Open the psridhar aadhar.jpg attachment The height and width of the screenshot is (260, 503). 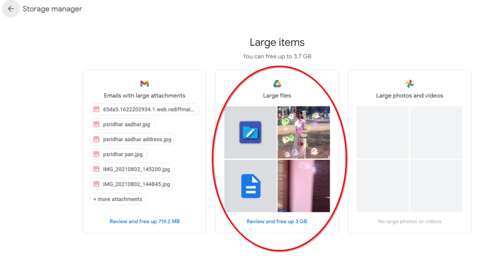coord(122,124)
